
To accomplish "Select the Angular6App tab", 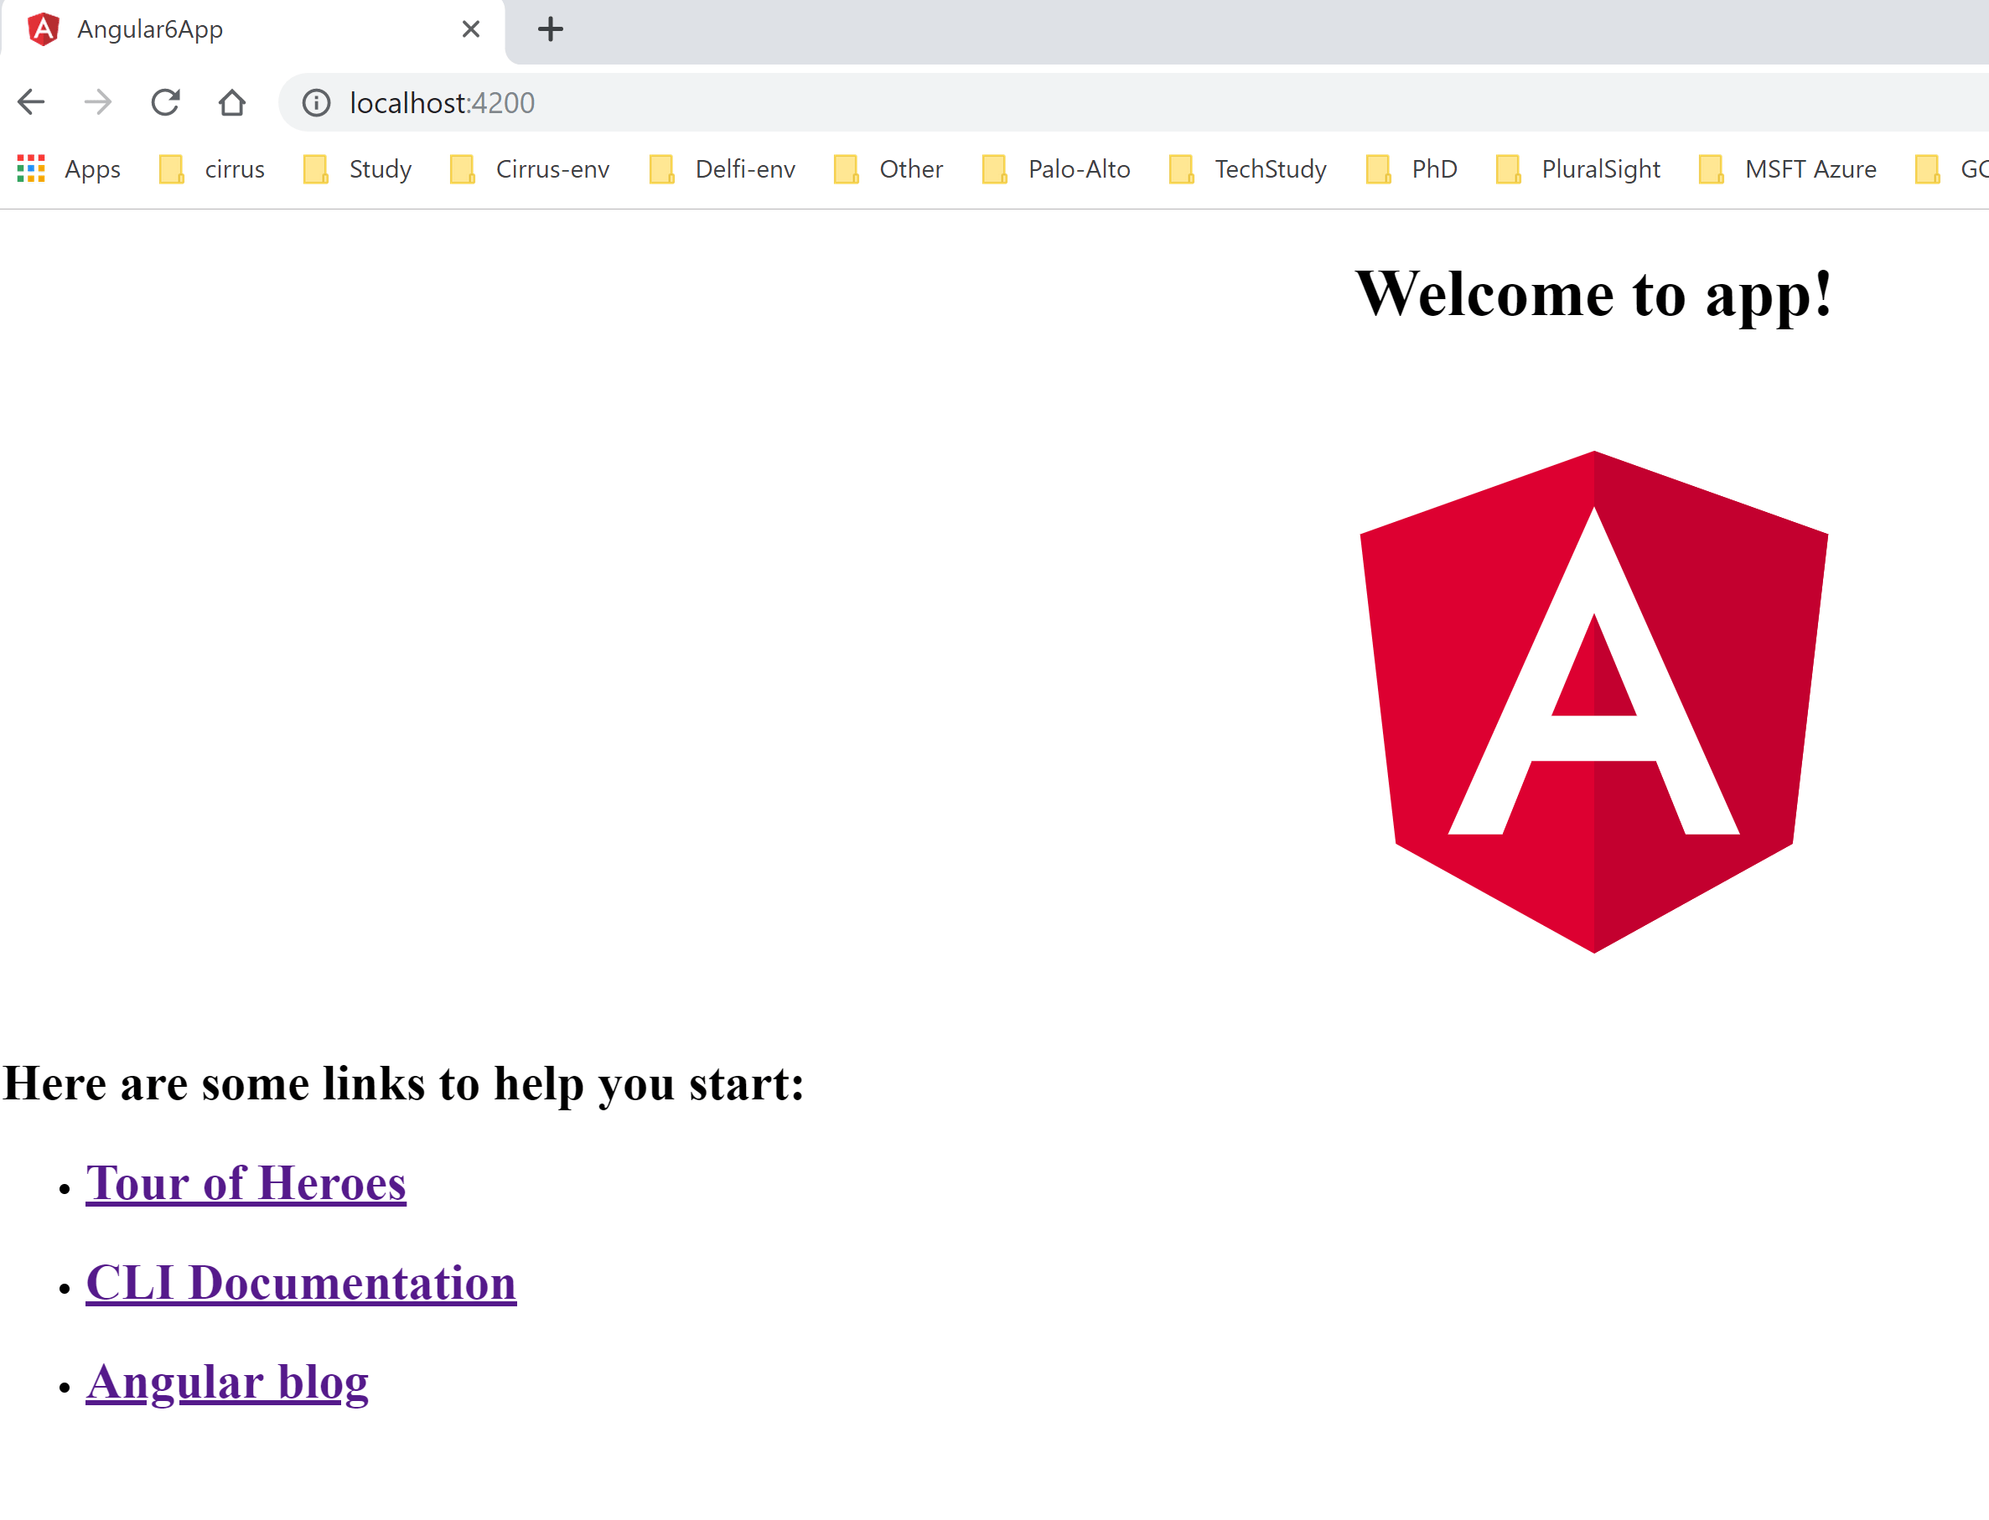I will (x=252, y=31).
